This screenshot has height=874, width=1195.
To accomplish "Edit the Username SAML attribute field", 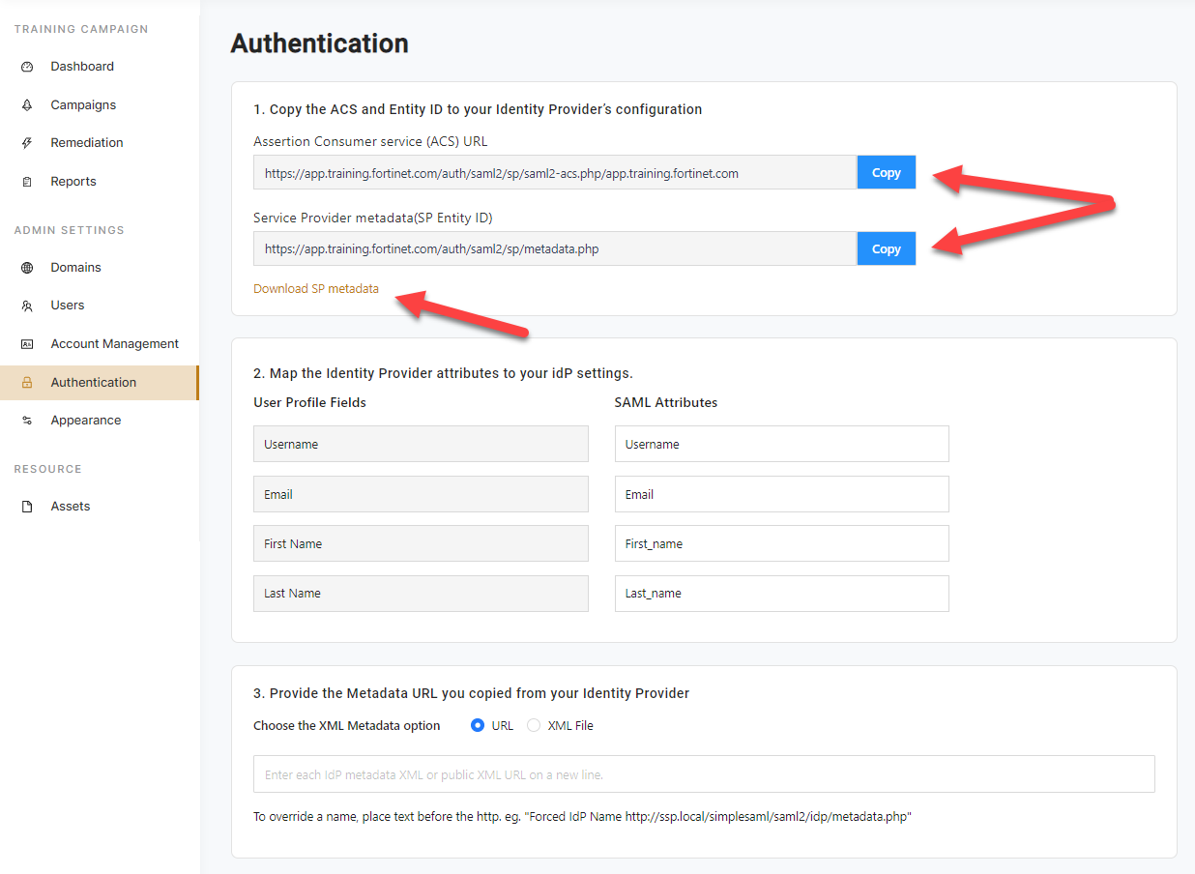I will 781,444.
